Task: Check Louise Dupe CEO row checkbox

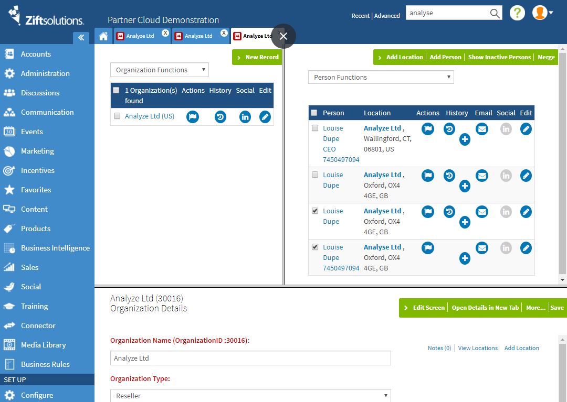Action: pyautogui.click(x=315, y=128)
